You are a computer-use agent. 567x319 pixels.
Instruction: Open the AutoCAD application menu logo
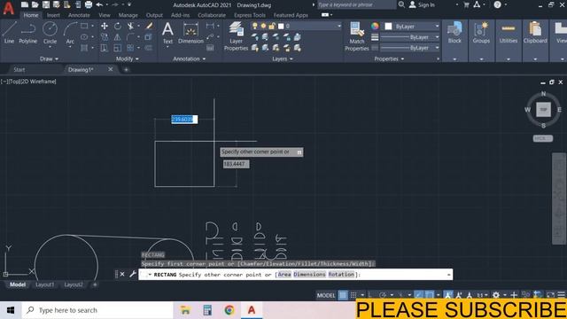pyautogui.click(x=8, y=8)
